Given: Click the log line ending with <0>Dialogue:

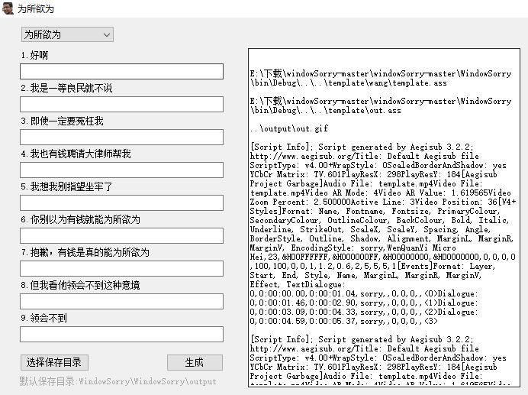Looking at the screenshot, I should pos(364,293).
